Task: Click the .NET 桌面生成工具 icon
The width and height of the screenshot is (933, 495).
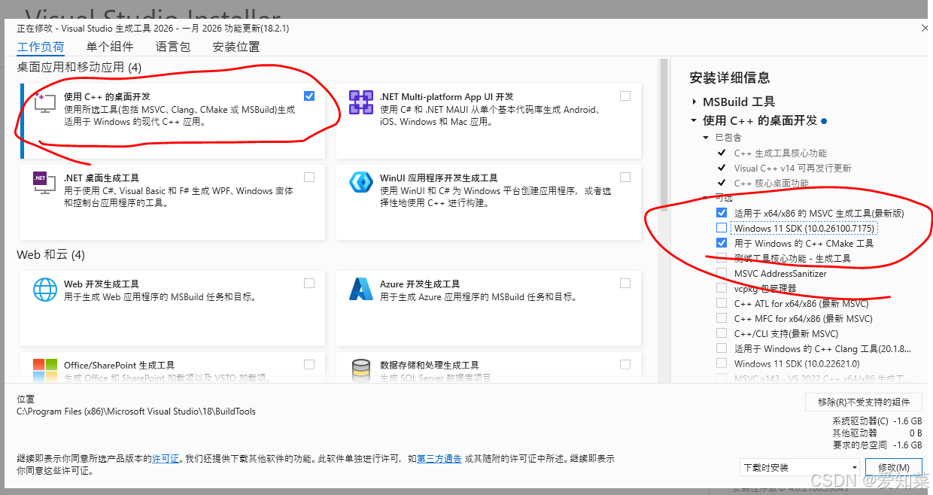Action: tap(45, 183)
